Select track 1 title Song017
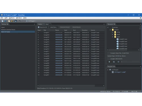The image size is (142, 106). click(46, 33)
